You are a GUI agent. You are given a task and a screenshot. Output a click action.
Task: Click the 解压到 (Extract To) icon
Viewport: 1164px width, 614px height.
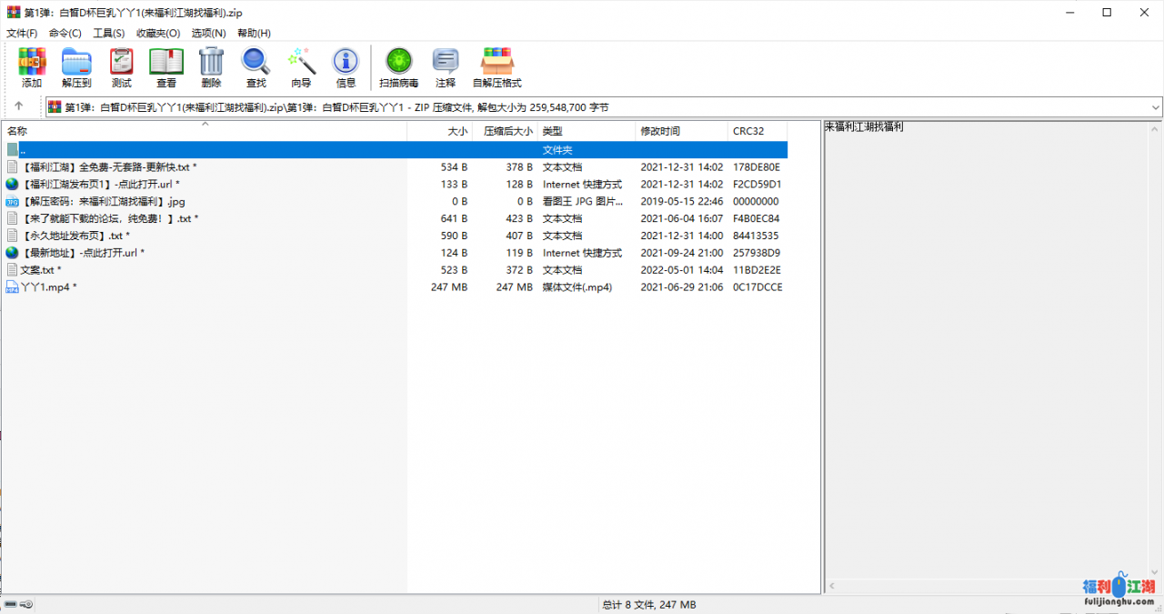pos(76,67)
